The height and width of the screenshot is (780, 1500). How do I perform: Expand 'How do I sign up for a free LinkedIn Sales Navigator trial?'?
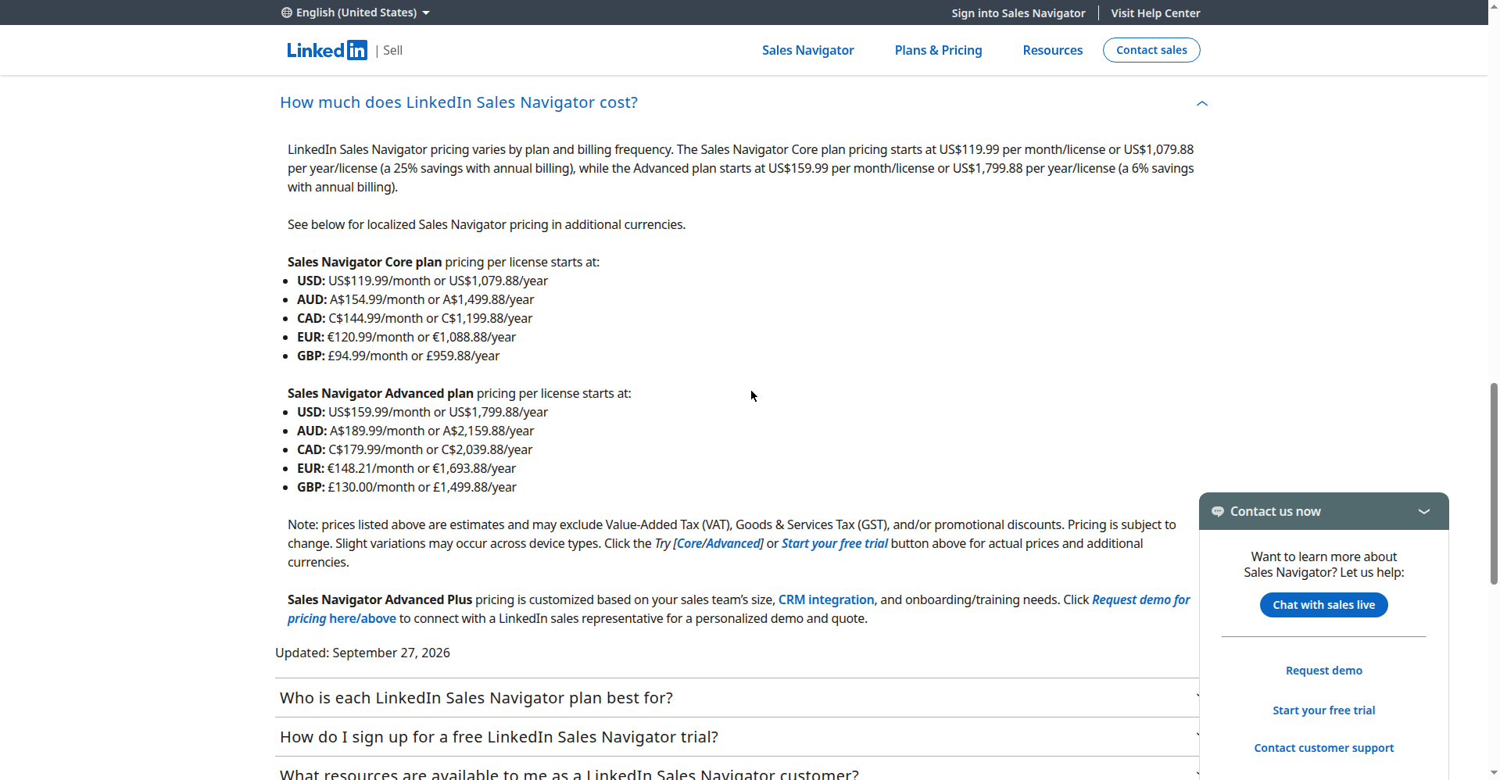coord(737,737)
